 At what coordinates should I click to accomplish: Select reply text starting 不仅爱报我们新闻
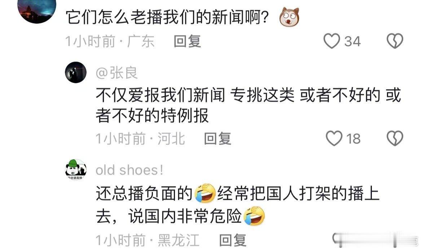(x=249, y=105)
